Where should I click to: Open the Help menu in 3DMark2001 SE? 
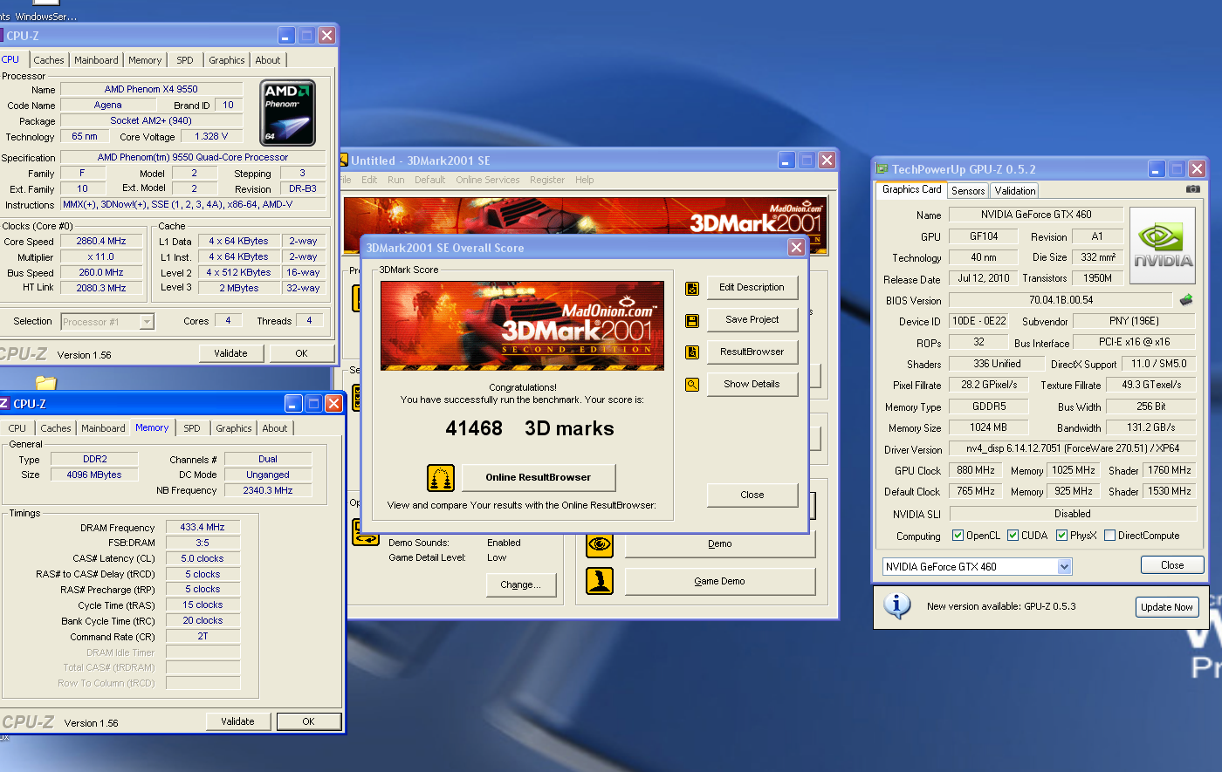click(x=585, y=180)
